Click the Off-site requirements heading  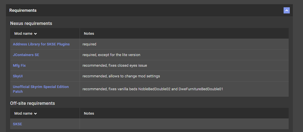point(32,103)
